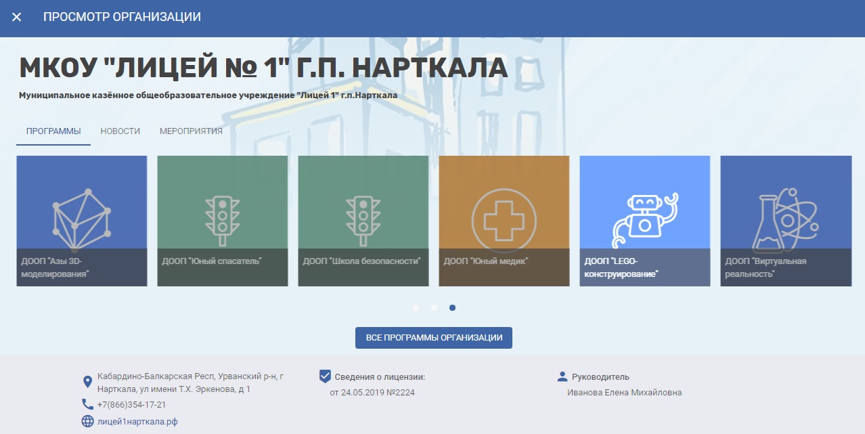Click the name Иванова Елена Михайловна
865x434 pixels.
click(625, 393)
